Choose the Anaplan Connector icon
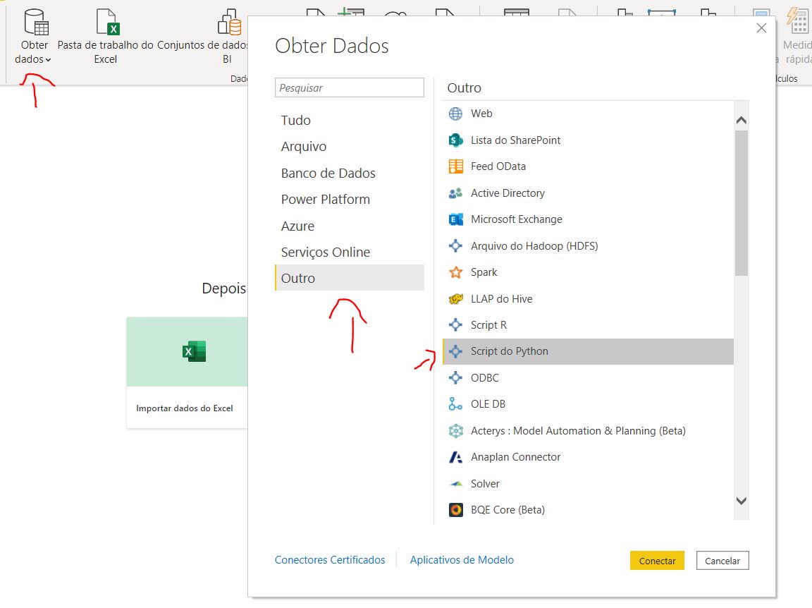This screenshot has height=608, width=812. tap(456, 457)
